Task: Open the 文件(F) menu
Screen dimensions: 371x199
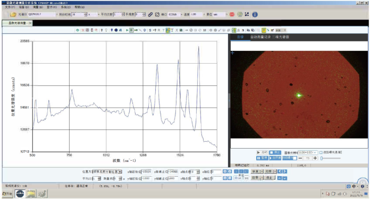Action: pos(10,7)
